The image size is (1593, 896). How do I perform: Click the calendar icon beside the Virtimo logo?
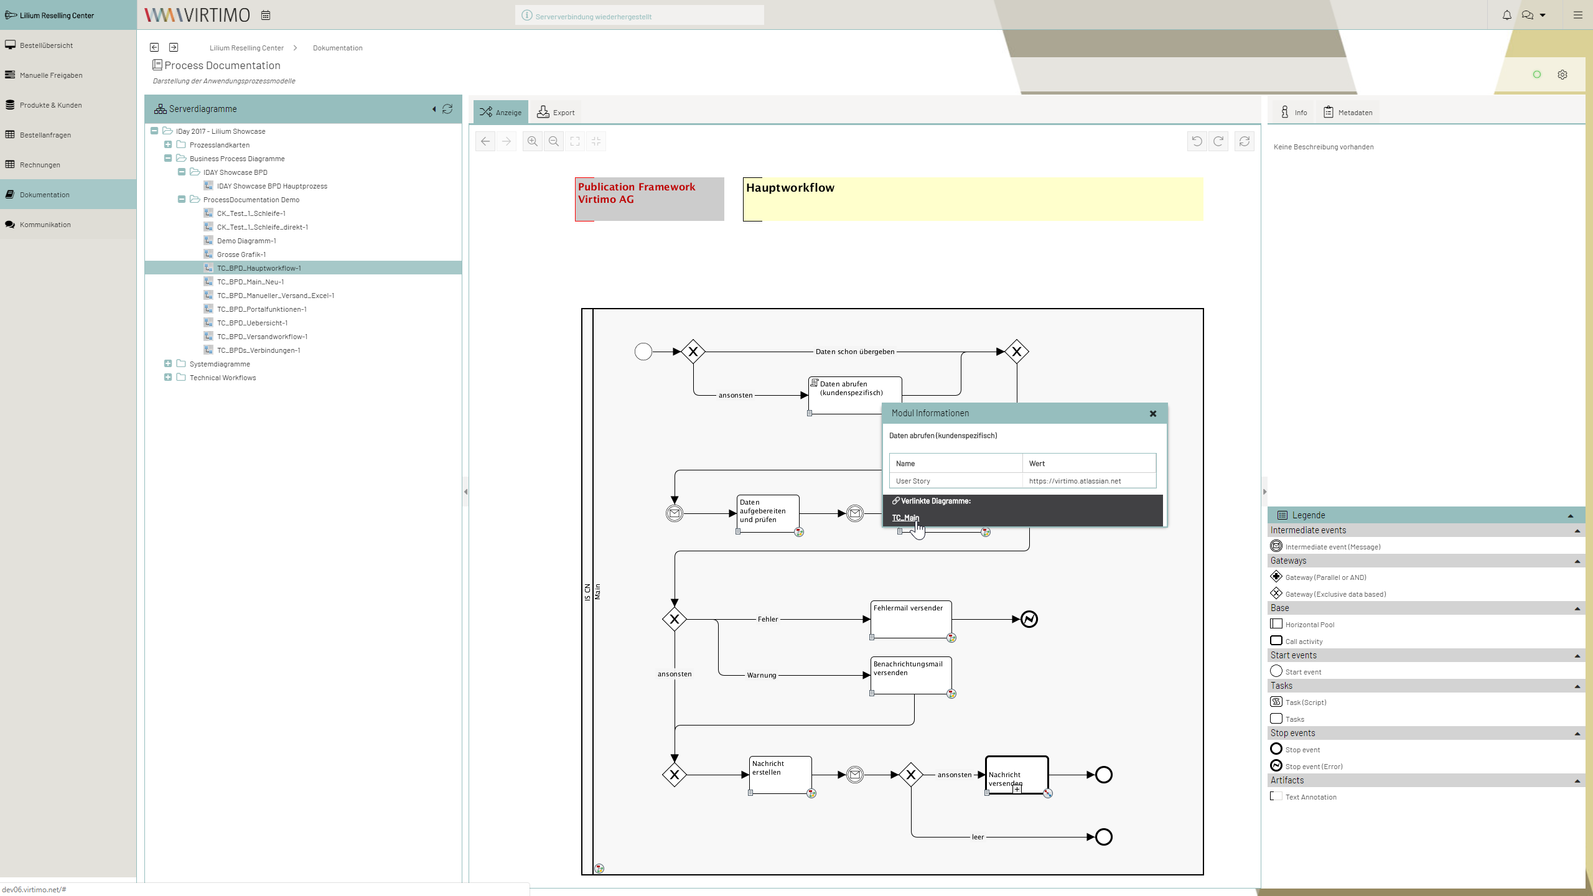(266, 16)
